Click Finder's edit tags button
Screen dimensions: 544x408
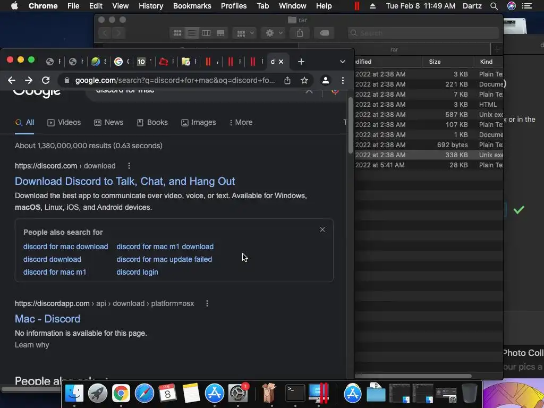pos(324,33)
